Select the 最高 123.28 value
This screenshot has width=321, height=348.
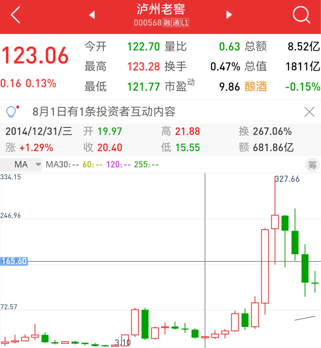click(143, 67)
